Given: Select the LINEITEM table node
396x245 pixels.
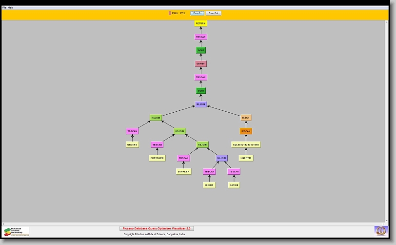Looking at the screenshot, I should 246,158.
